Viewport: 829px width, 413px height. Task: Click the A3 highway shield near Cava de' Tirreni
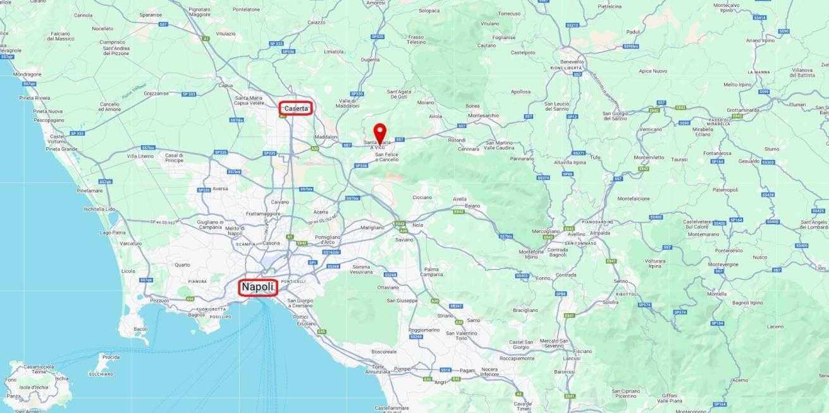click(519, 393)
